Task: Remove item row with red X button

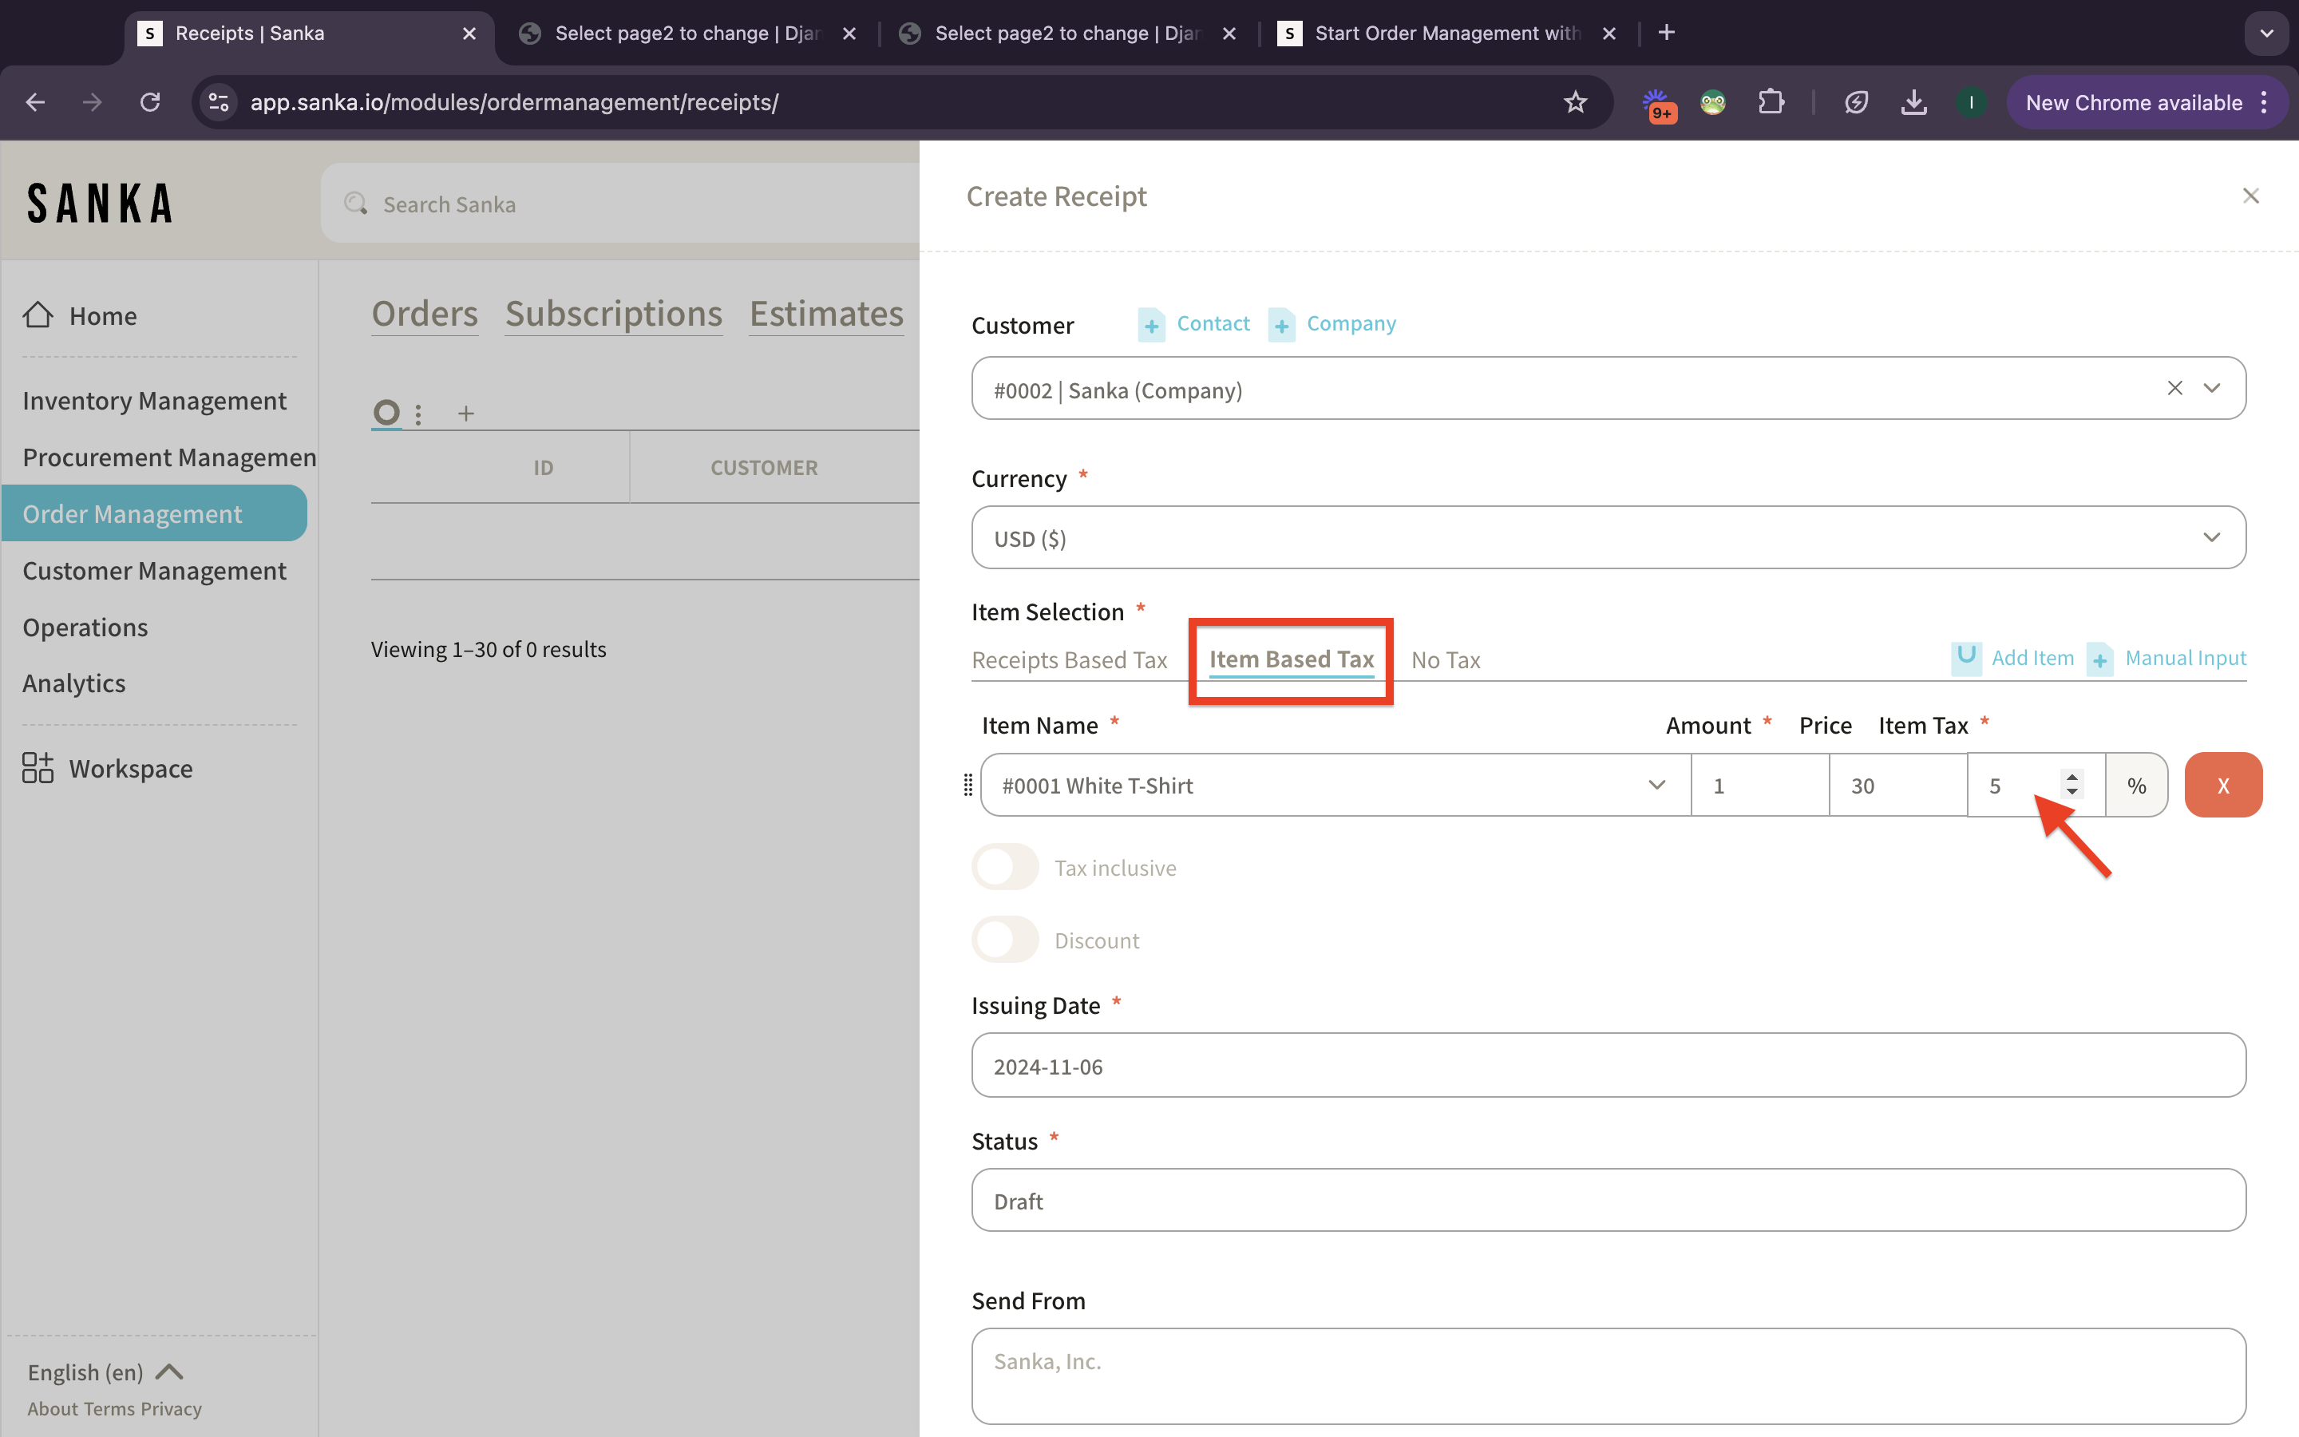Action: [2223, 785]
